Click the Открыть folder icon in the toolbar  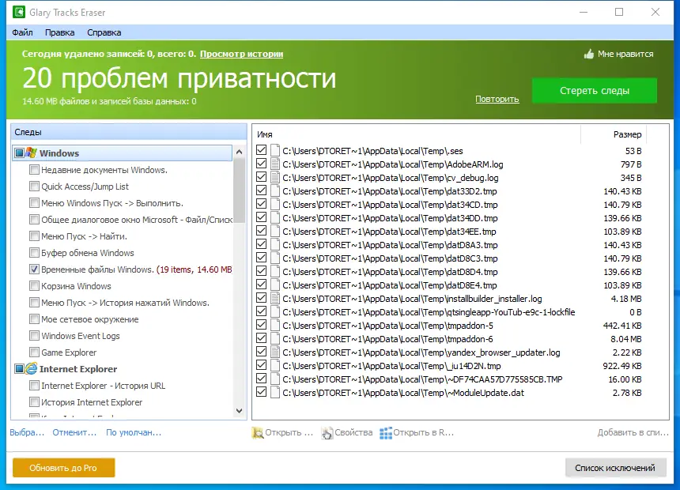coord(257,432)
